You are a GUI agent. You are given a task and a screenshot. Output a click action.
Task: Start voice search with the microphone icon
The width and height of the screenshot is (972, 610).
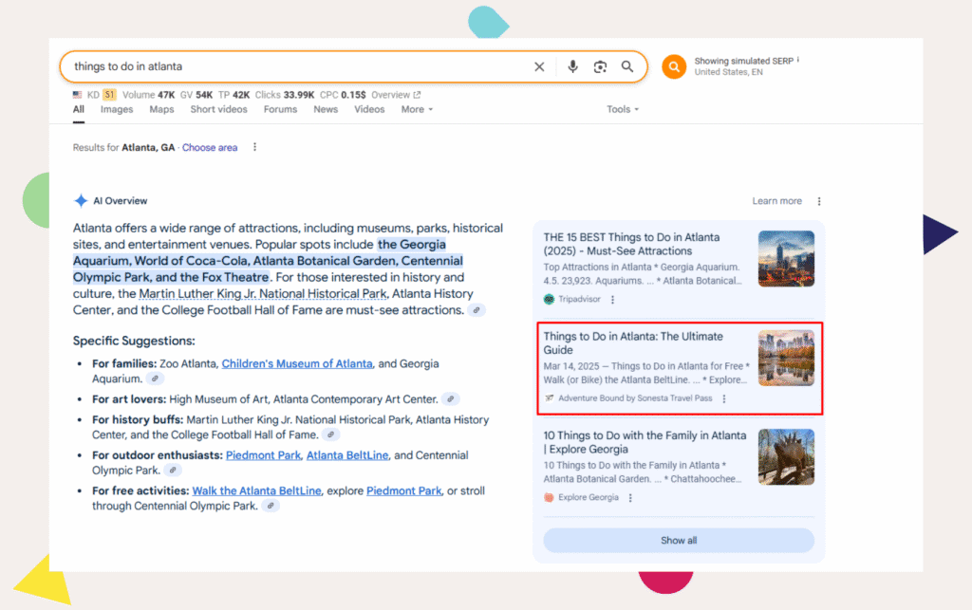point(572,67)
